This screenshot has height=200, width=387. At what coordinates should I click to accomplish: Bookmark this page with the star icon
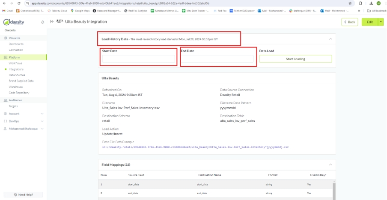tap(350, 3)
